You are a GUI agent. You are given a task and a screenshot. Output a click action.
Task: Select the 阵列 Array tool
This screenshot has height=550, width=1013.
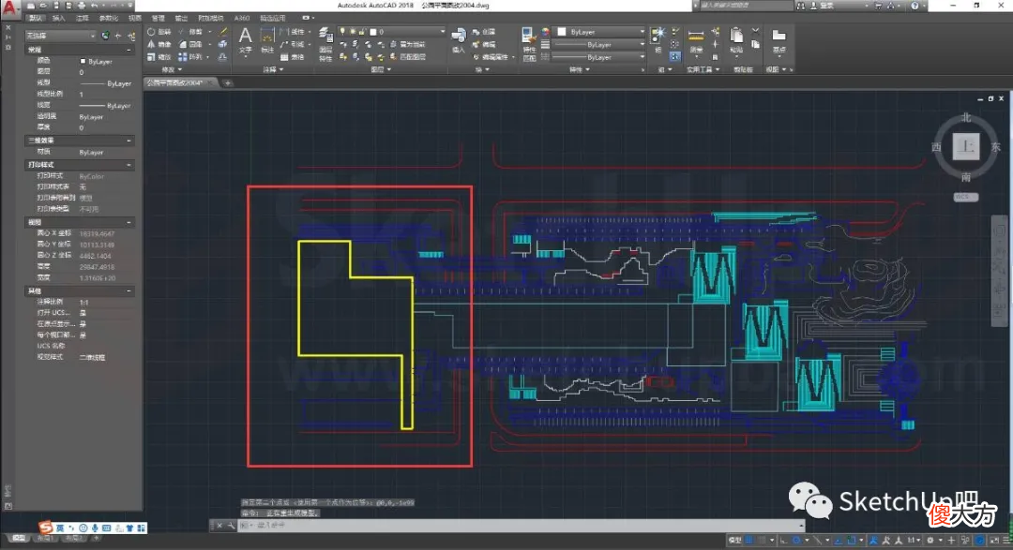tap(190, 57)
